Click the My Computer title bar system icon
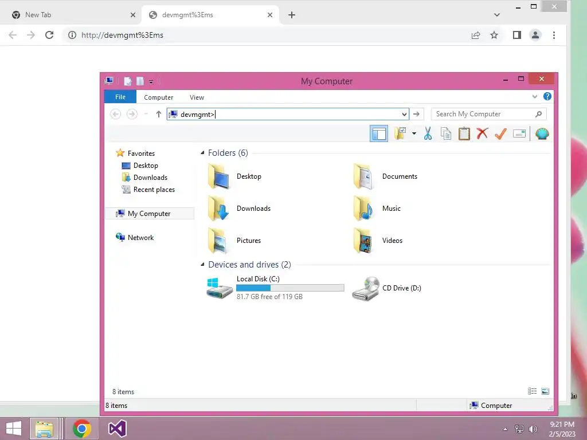 109,80
